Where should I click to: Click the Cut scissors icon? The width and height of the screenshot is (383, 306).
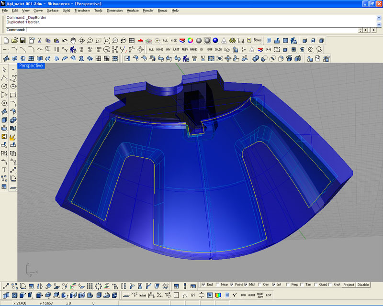39,41
